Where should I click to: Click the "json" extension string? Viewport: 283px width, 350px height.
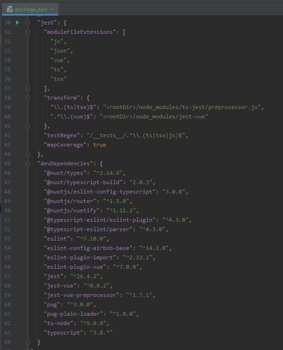pos(60,51)
